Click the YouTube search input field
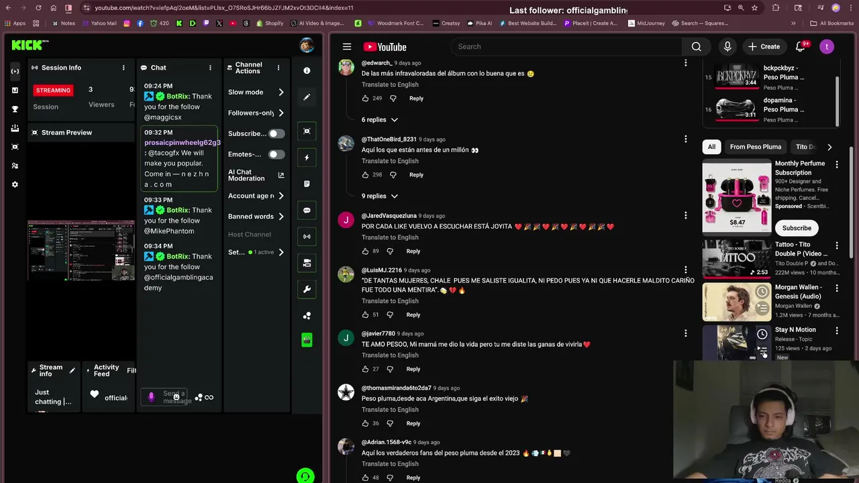The height and width of the screenshot is (483, 859). click(566, 46)
